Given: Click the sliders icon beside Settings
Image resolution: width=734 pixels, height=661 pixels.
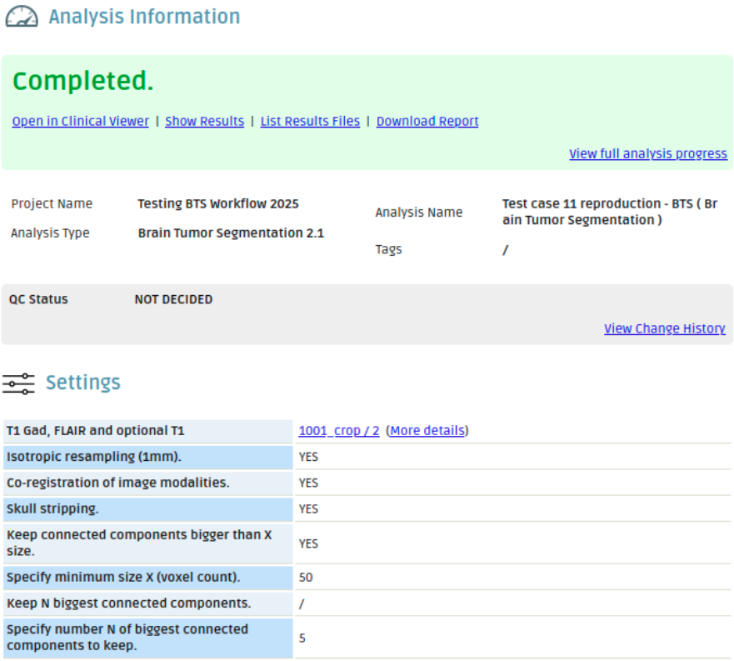Looking at the screenshot, I should pyautogui.click(x=18, y=383).
